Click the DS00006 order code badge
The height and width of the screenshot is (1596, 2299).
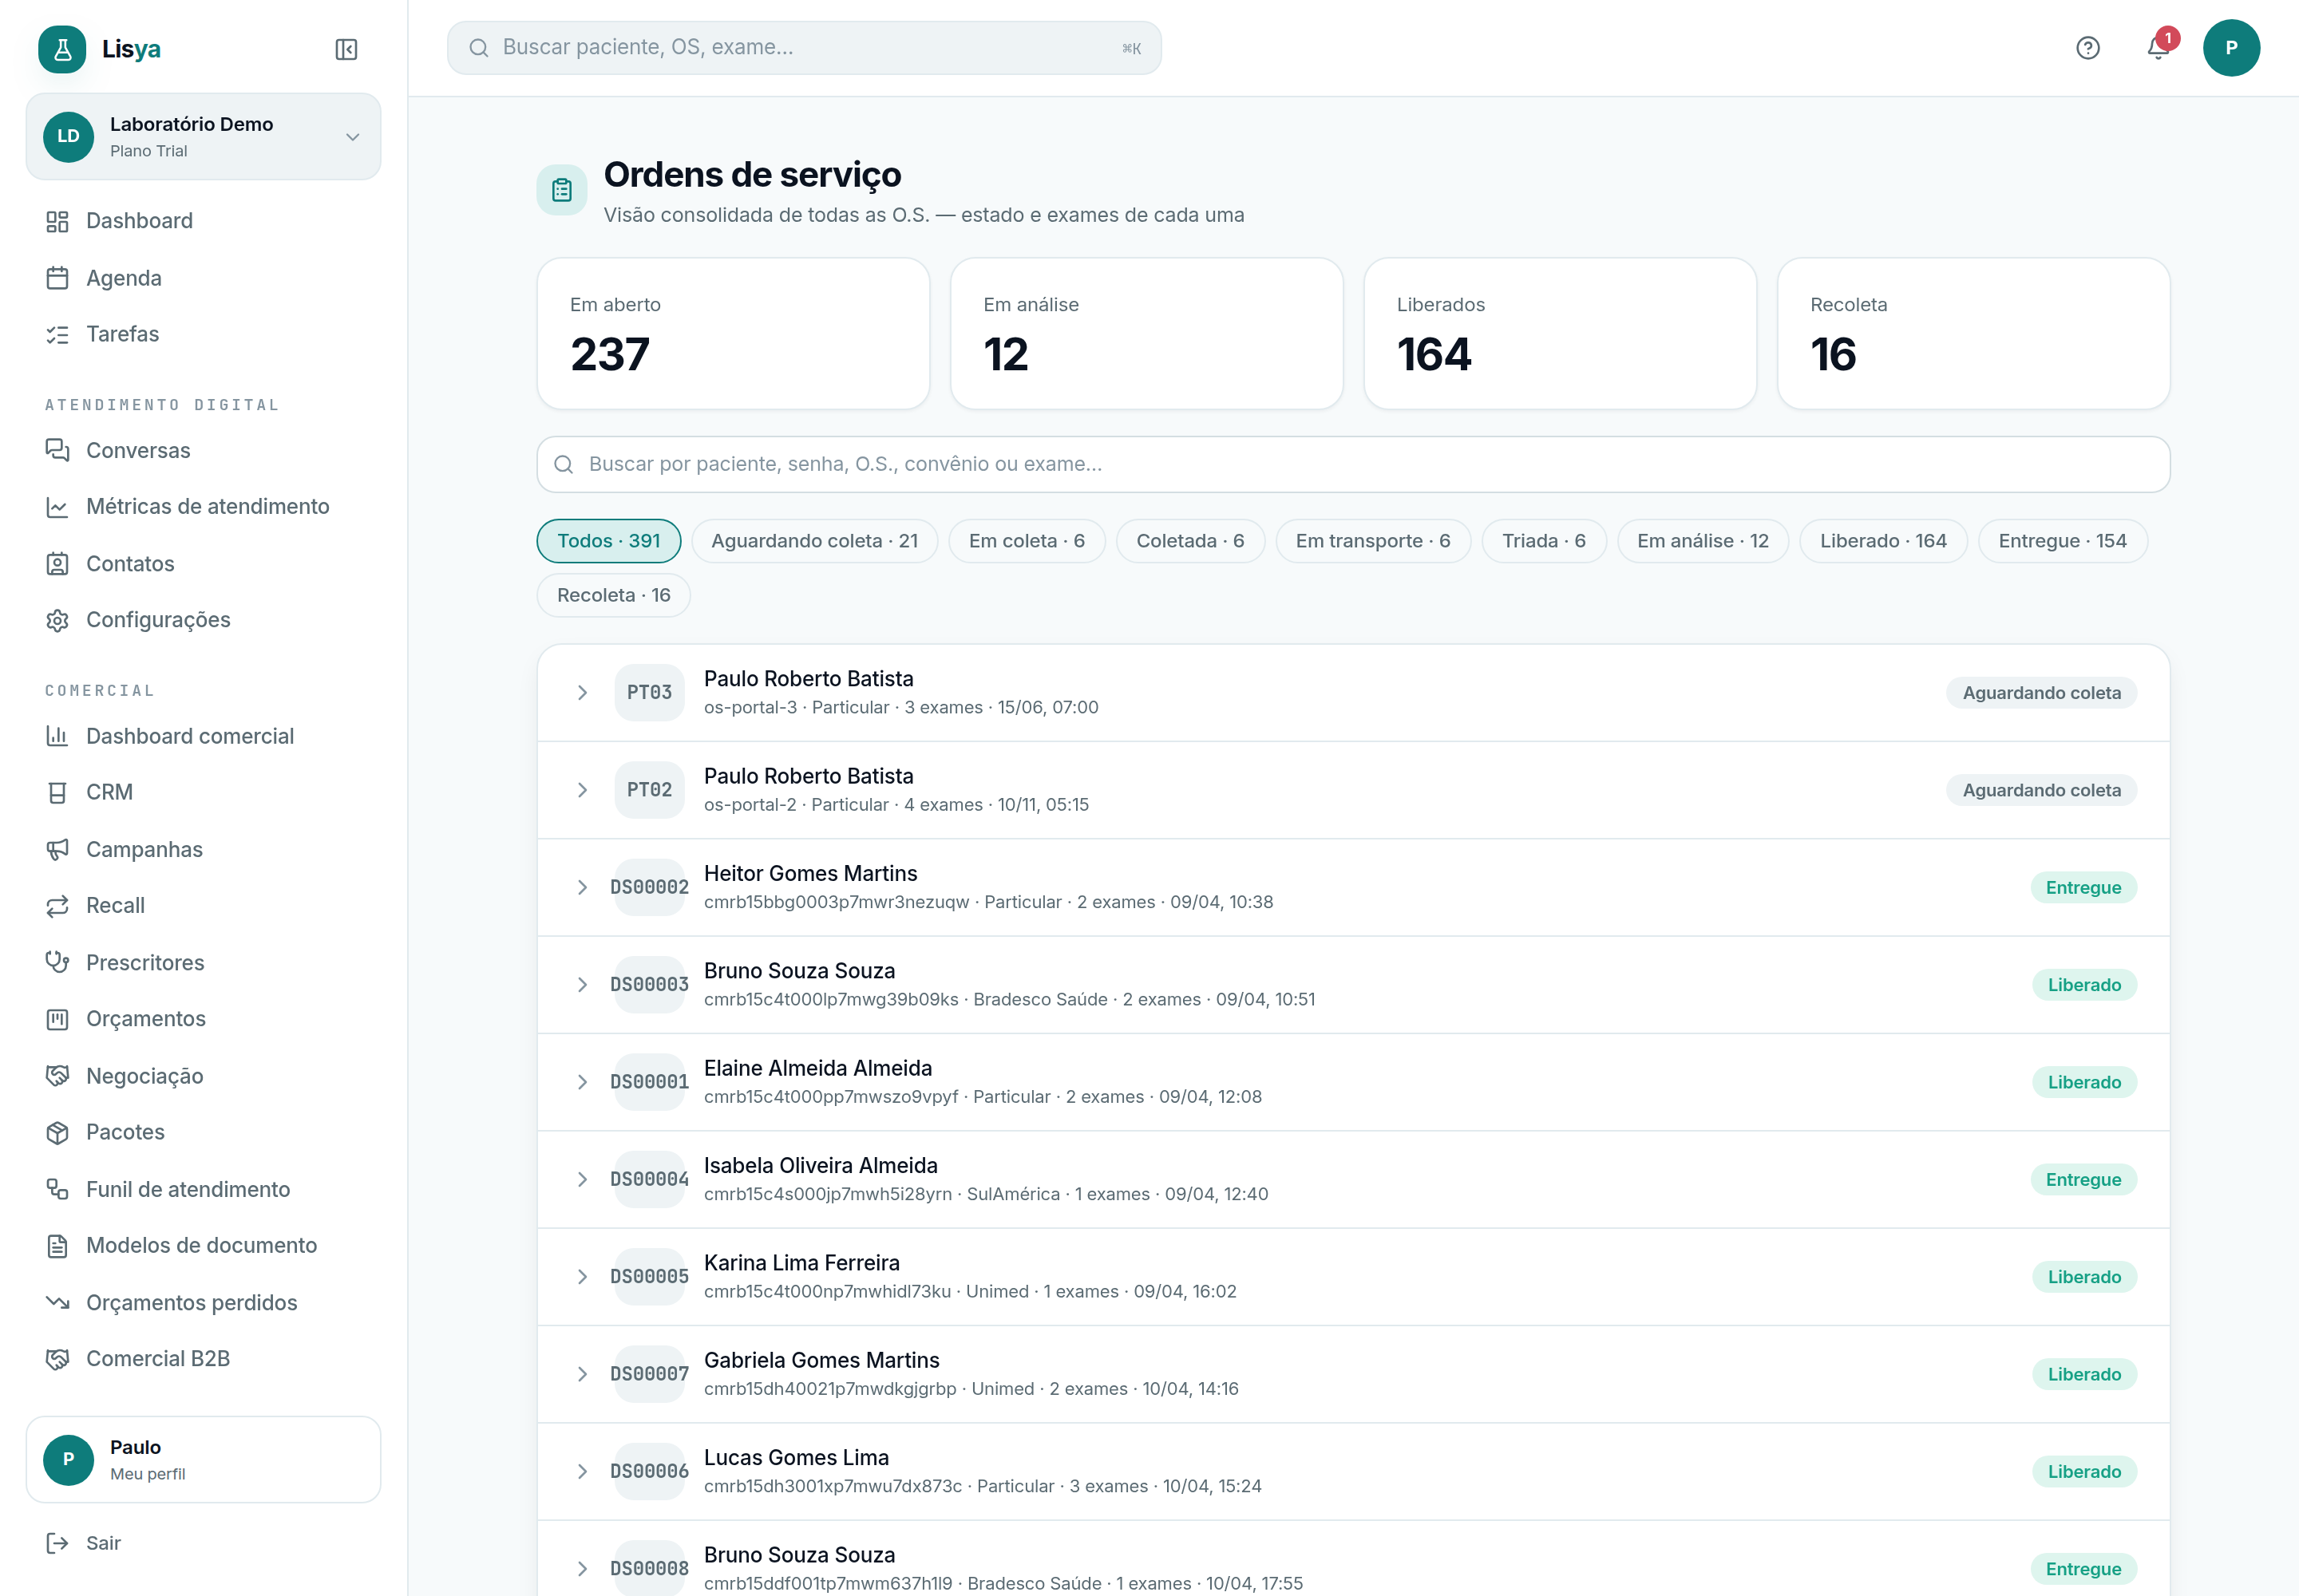(649, 1472)
